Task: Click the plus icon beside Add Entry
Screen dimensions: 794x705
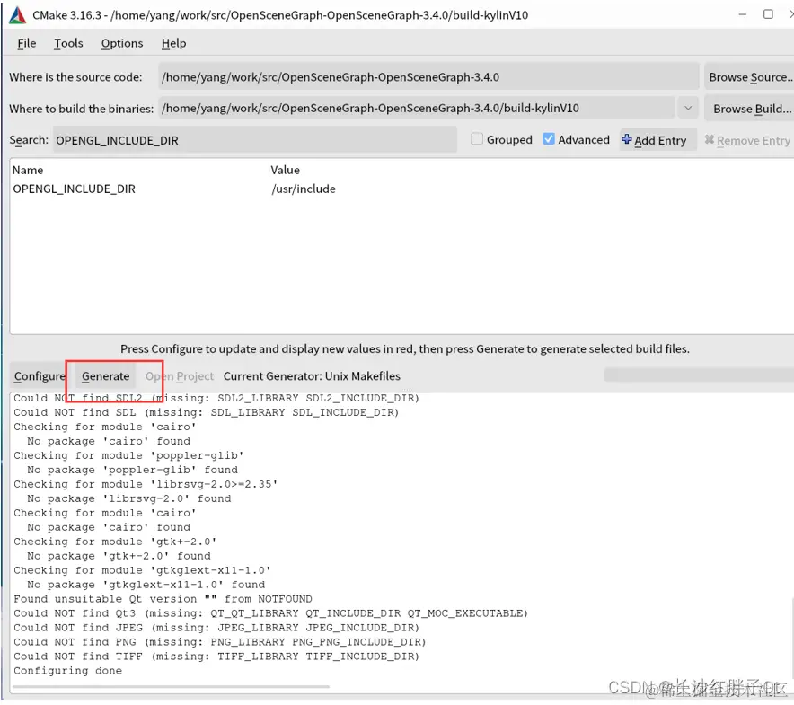Action: point(626,139)
